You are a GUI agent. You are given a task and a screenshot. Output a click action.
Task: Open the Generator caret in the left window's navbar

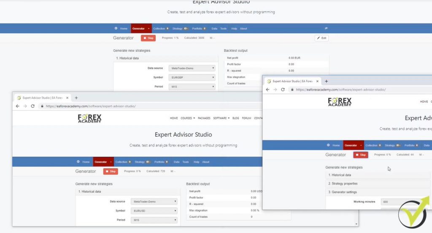(111, 162)
